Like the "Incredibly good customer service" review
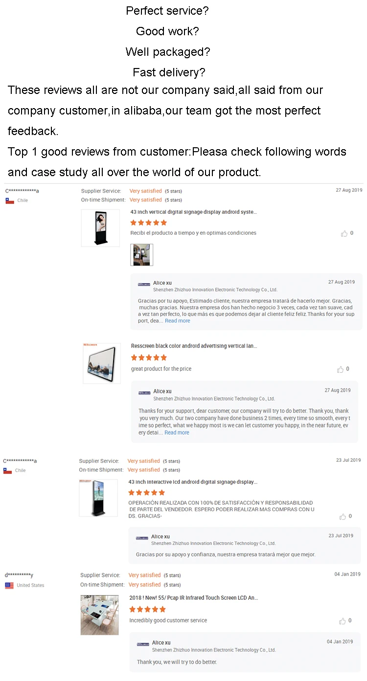Image resolution: width=367 pixels, height=681 pixels. click(343, 621)
